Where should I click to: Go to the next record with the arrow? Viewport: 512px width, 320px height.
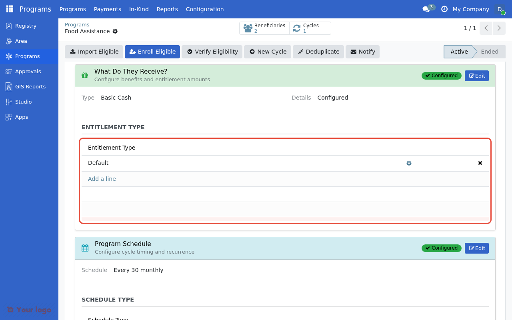click(499, 28)
